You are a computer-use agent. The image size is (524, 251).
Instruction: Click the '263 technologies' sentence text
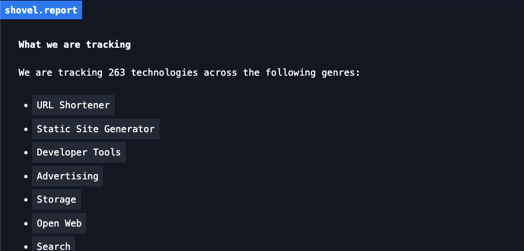click(x=189, y=72)
